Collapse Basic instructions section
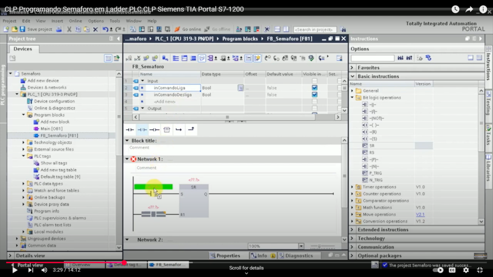Screen dimensions: 493x277 [x=352, y=76]
